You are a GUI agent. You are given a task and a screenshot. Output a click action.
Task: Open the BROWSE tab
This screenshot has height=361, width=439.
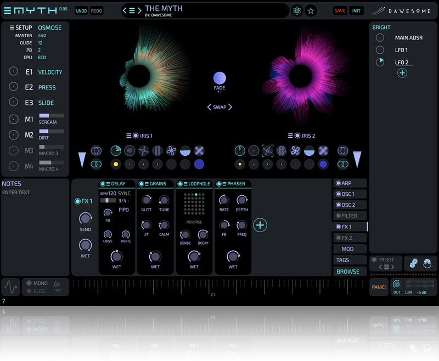coord(348,272)
